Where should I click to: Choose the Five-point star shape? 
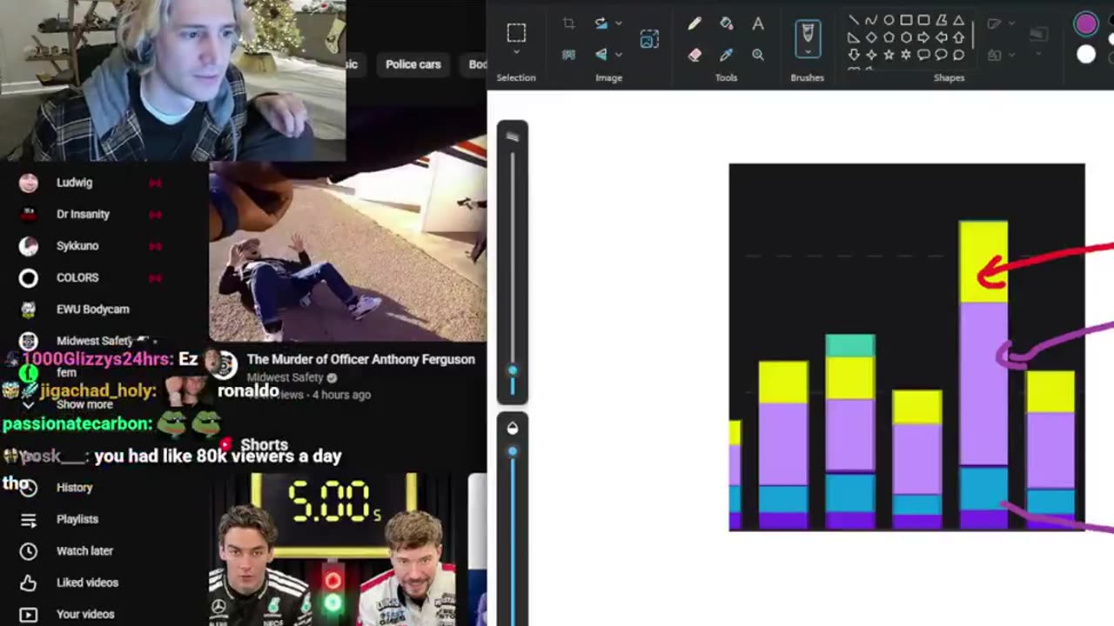(x=889, y=55)
